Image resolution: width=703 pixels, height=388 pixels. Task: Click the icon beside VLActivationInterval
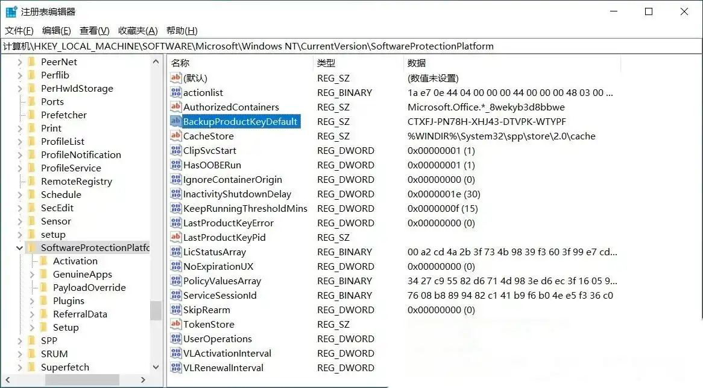coord(176,353)
